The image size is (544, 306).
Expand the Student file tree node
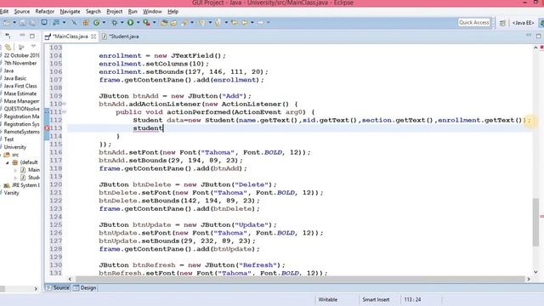pos(15,178)
